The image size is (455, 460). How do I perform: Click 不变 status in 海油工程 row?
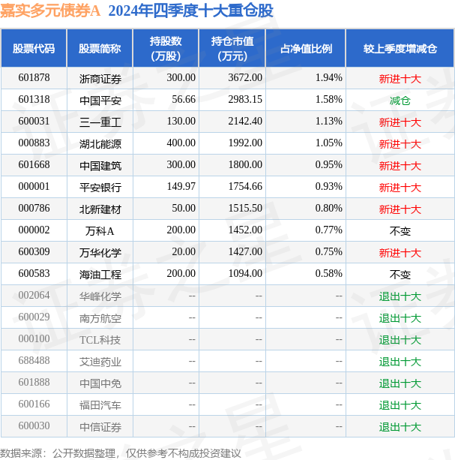pyautogui.click(x=400, y=275)
